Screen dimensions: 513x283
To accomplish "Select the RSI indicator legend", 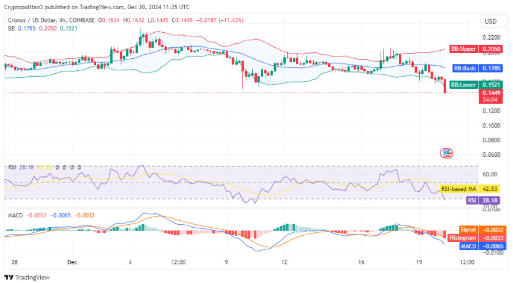I will [x=12, y=167].
